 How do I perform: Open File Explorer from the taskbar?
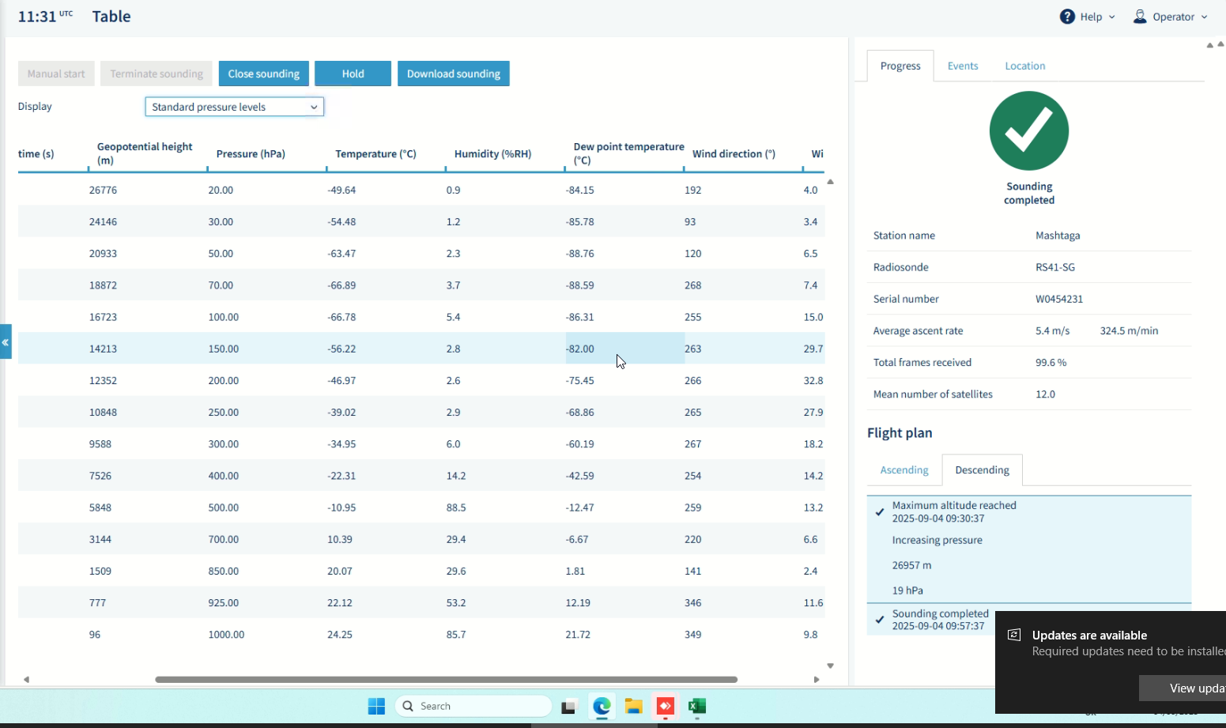click(x=633, y=706)
